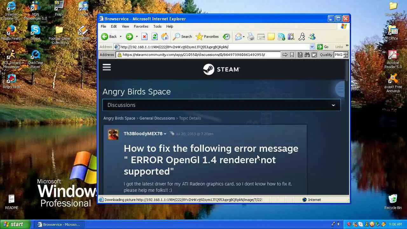Screen dimensions: 407x229
Task: Click the Windows start button
Action: point(15,224)
